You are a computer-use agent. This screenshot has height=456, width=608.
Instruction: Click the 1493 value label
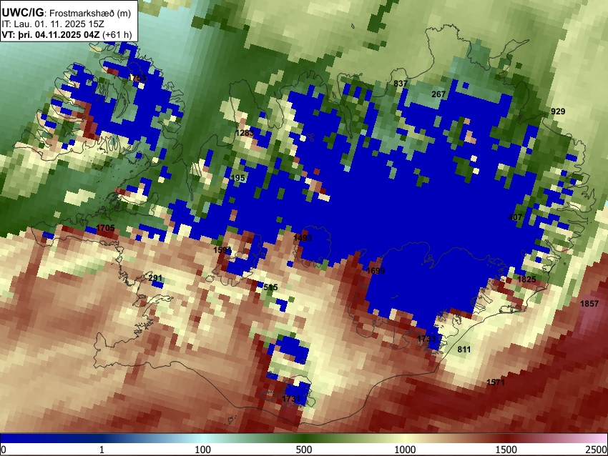tap(303, 237)
